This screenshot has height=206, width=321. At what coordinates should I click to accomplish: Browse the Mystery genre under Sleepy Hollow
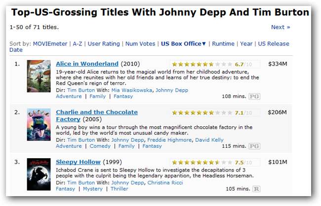(x=93, y=189)
